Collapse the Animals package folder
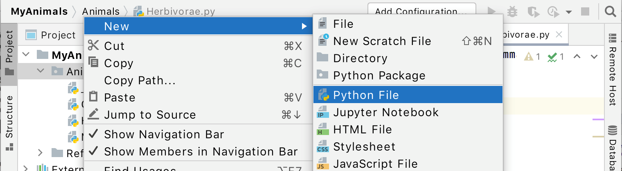622x171 pixels. point(41,71)
